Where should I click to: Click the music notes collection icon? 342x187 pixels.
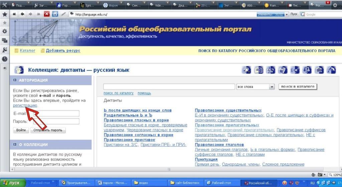(271, 70)
